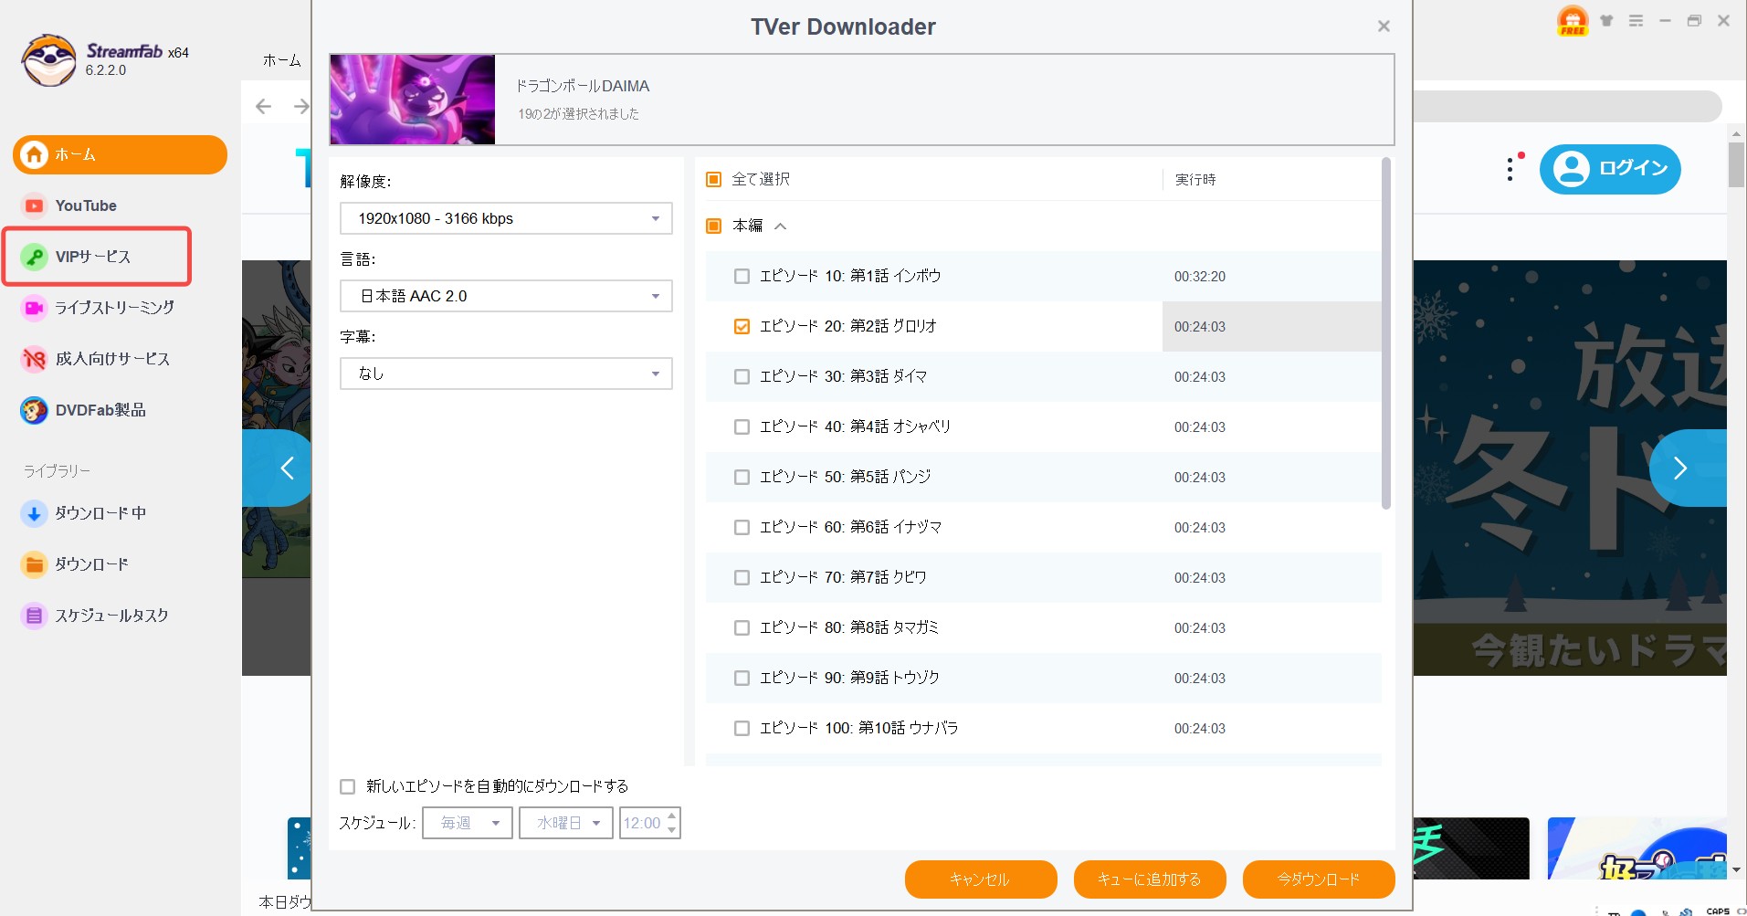Open the 水曜日 weekday dropdown
This screenshot has height=916, width=1747.
[566, 823]
